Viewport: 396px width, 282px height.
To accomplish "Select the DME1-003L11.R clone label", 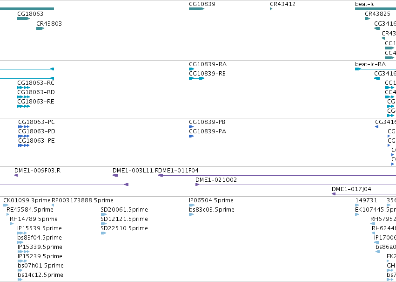I will (135, 171).
